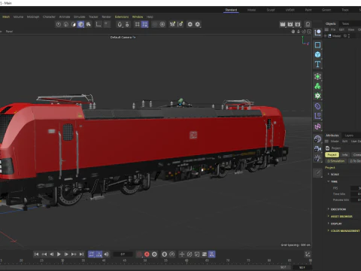Select the Points mode icon
361x271 pixels.
(59, 24)
